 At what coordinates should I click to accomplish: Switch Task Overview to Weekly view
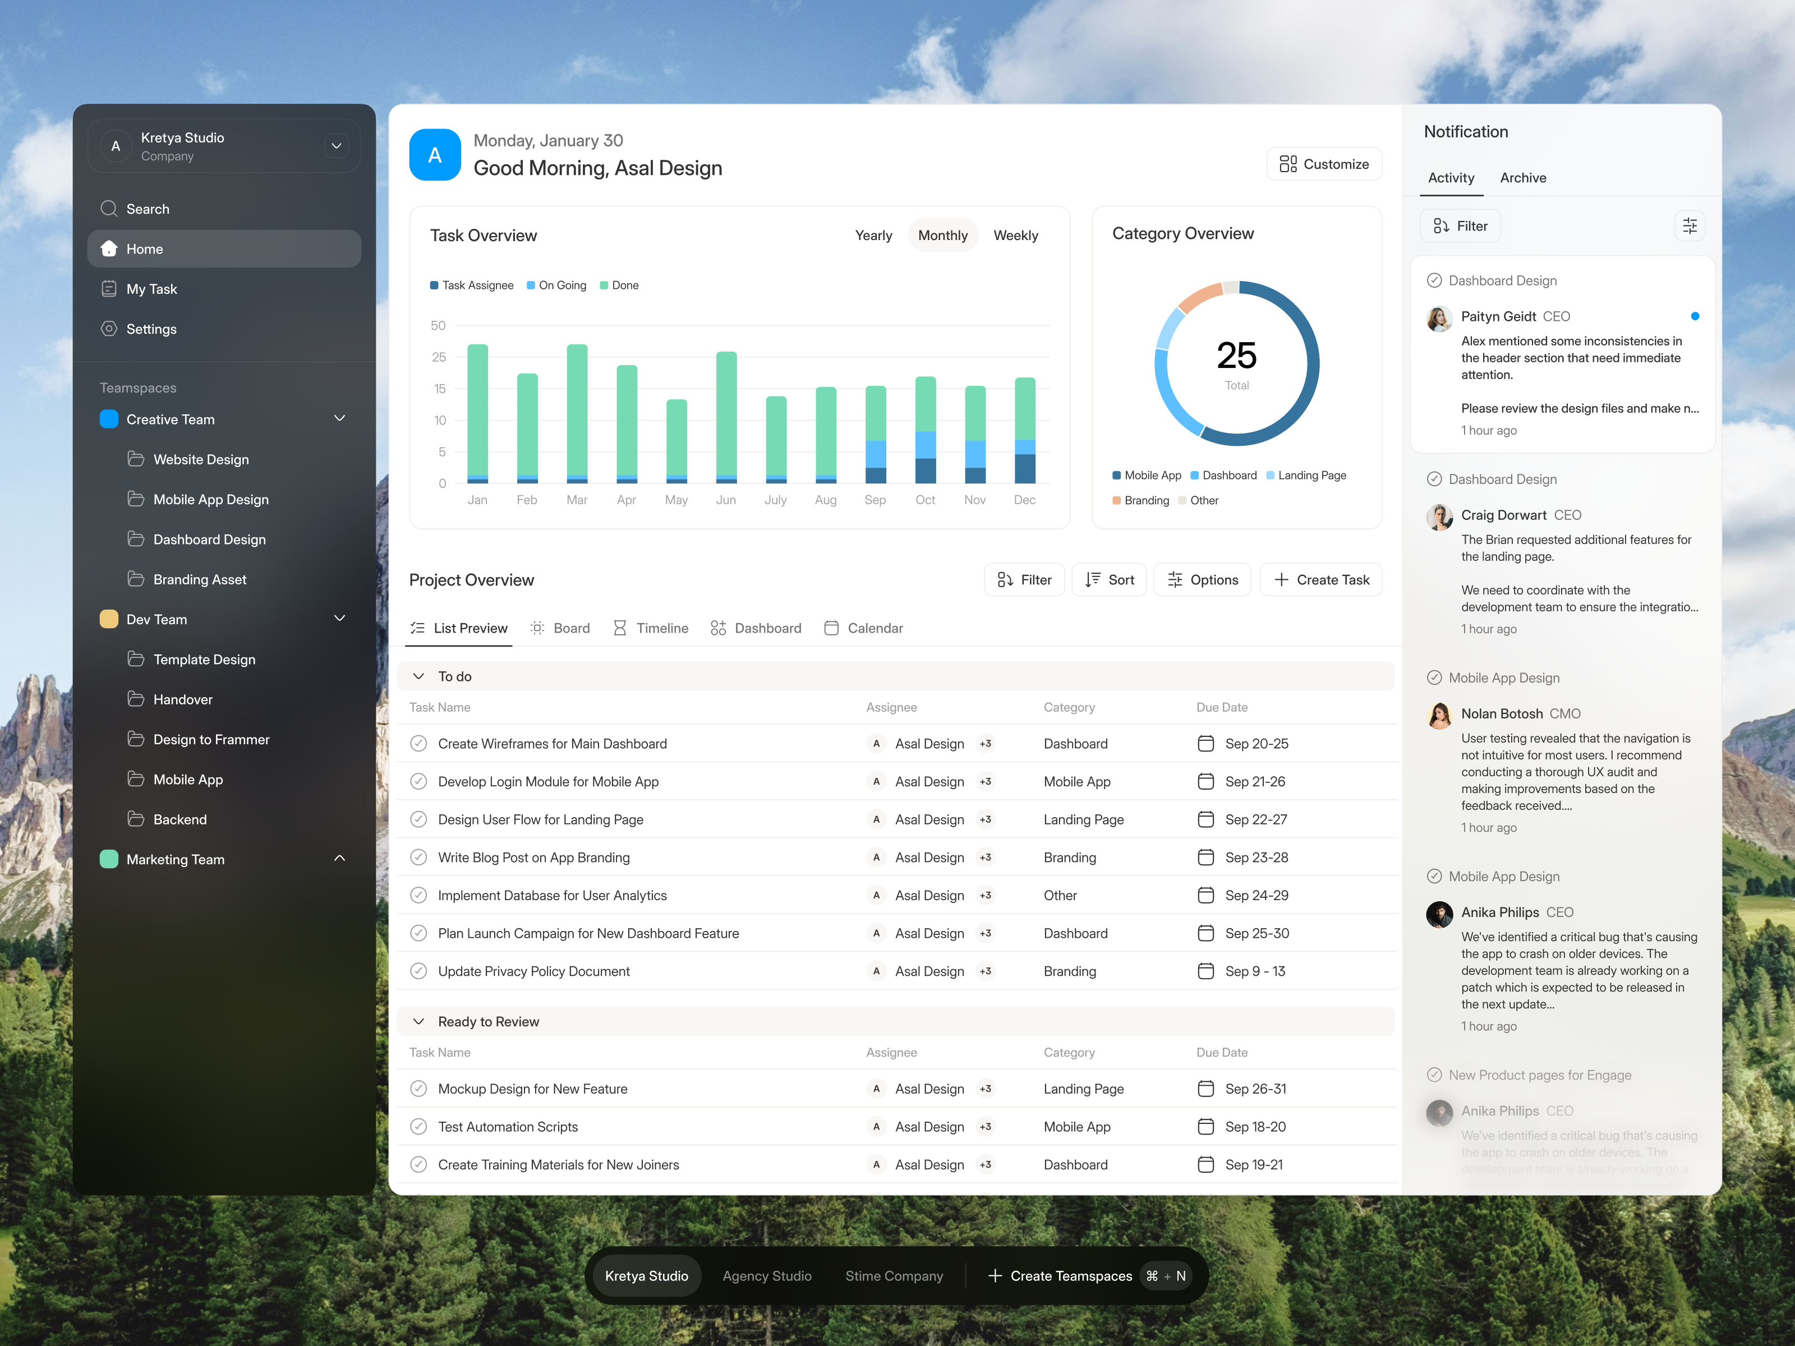(1015, 236)
